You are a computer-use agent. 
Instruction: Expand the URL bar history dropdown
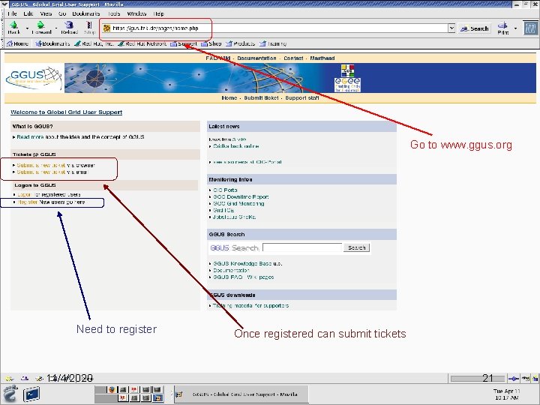pyautogui.click(x=451, y=28)
